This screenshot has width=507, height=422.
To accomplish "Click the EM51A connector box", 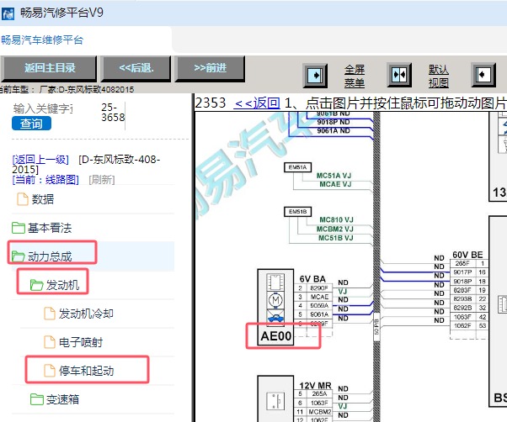I will [x=297, y=167].
